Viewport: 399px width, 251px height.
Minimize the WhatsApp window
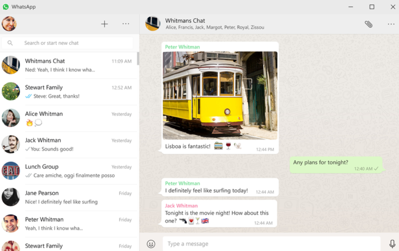pyautogui.click(x=351, y=7)
